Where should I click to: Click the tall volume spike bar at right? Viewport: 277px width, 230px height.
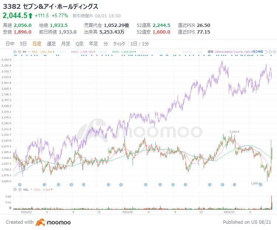[x=271, y=202]
